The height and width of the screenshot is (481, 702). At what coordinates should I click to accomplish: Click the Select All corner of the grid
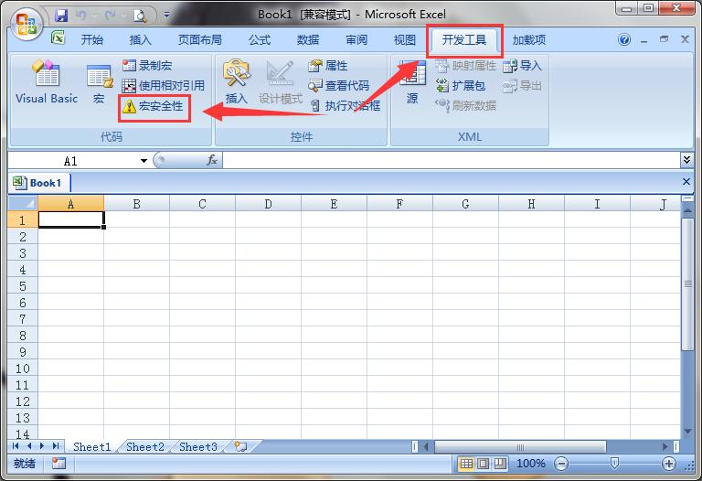[23, 203]
